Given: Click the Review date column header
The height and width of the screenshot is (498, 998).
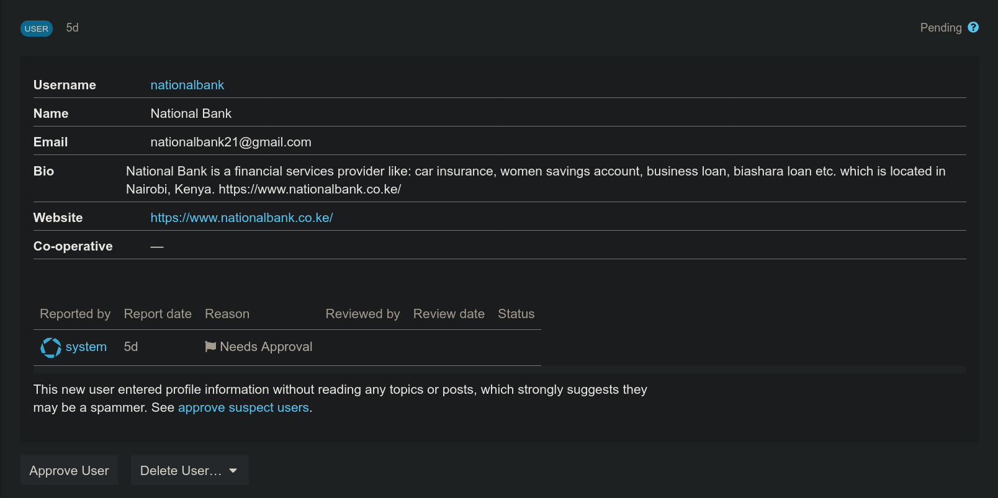Looking at the screenshot, I should point(449,314).
